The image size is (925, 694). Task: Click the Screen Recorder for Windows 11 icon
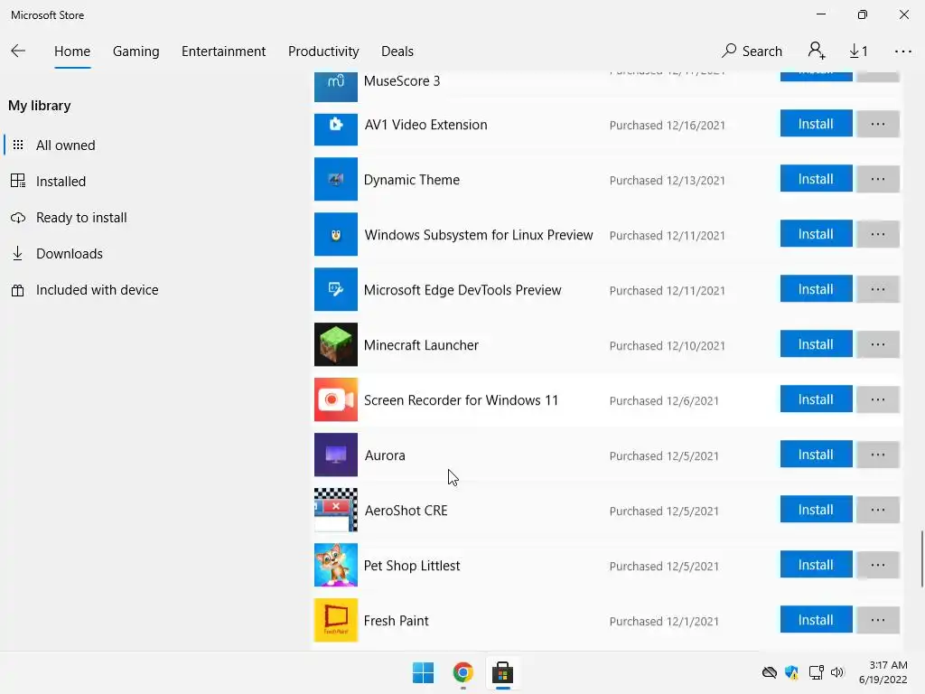pyautogui.click(x=336, y=399)
